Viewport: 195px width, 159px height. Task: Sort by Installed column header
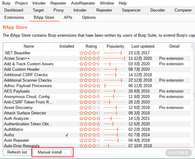67,46
